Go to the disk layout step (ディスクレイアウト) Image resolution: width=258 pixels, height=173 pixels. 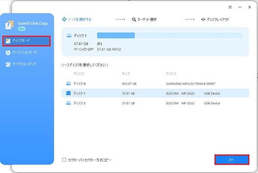point(215,19)
